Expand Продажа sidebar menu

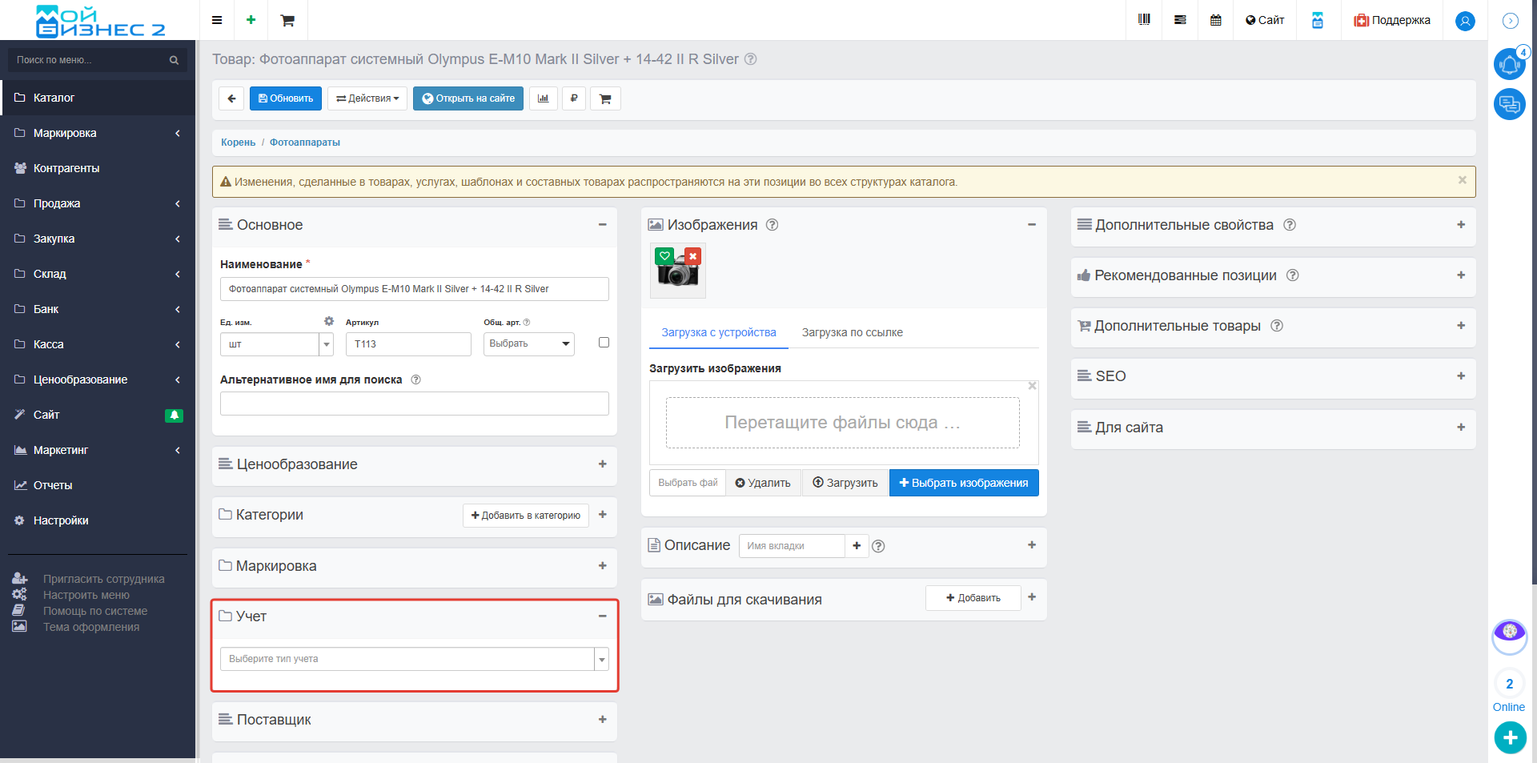pos(98,203)
